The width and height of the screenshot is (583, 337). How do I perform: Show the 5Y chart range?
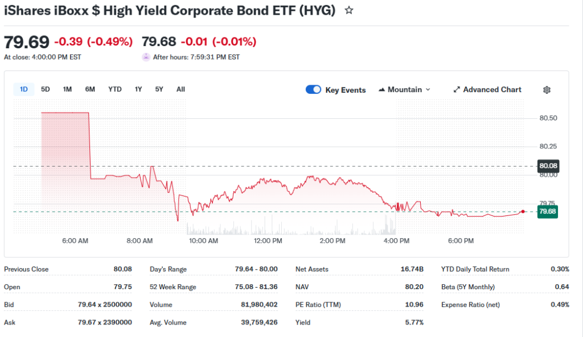(159, 89)
